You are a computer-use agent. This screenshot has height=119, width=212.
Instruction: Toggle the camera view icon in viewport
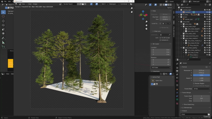146,29
